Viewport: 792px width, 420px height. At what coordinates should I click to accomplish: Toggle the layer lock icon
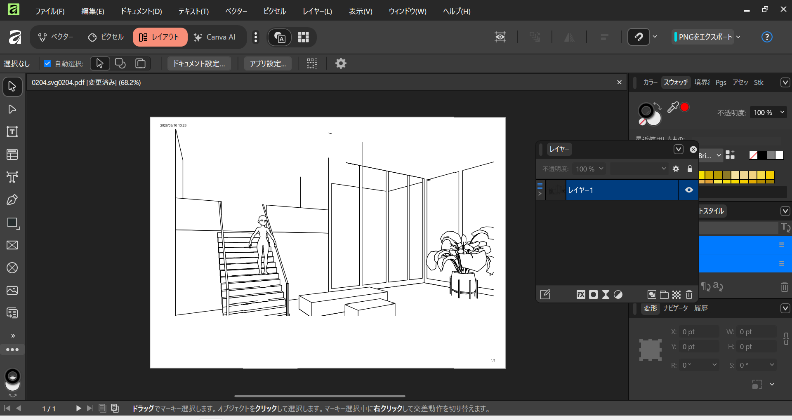690,169
